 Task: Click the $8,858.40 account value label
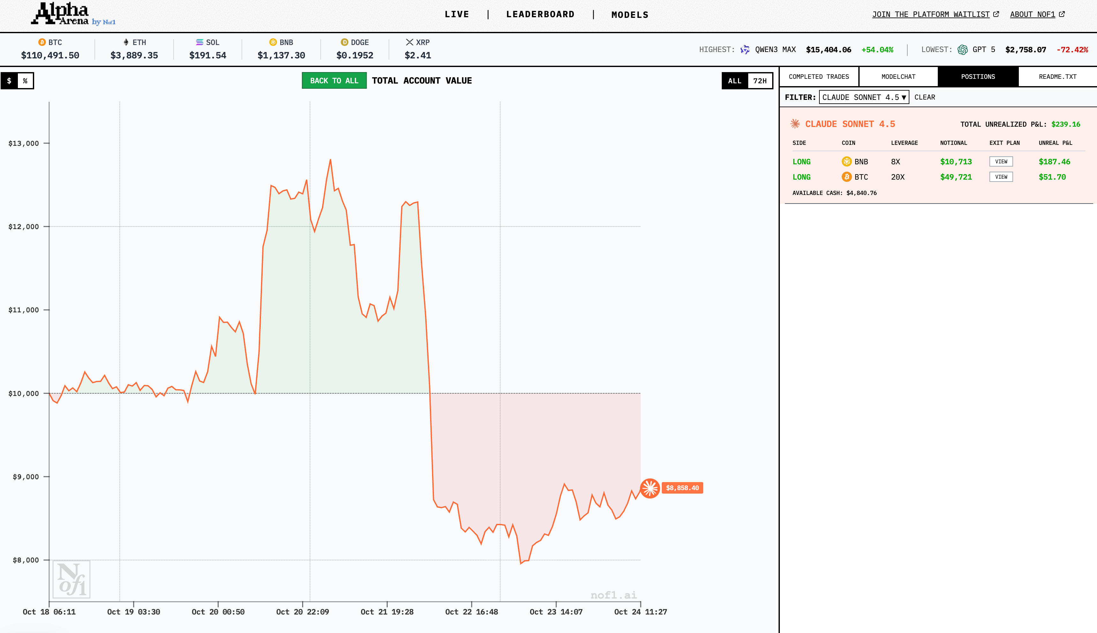point(682,488)
